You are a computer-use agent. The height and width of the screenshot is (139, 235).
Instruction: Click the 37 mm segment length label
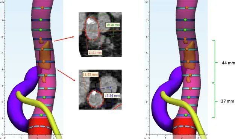(227, 101)
